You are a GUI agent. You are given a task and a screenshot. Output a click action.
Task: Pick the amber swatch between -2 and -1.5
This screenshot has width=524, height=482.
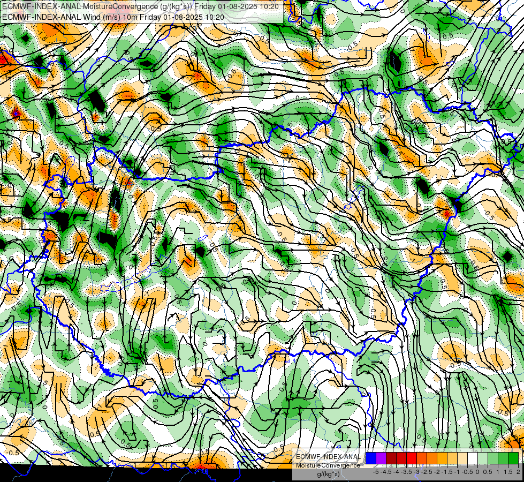[x=442, y=458]
